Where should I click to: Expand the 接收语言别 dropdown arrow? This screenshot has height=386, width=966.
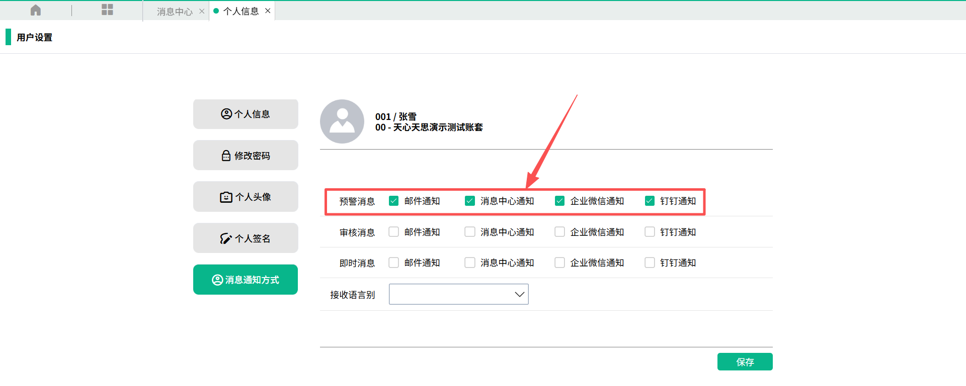pyautogui.click(x=519, y=295)
